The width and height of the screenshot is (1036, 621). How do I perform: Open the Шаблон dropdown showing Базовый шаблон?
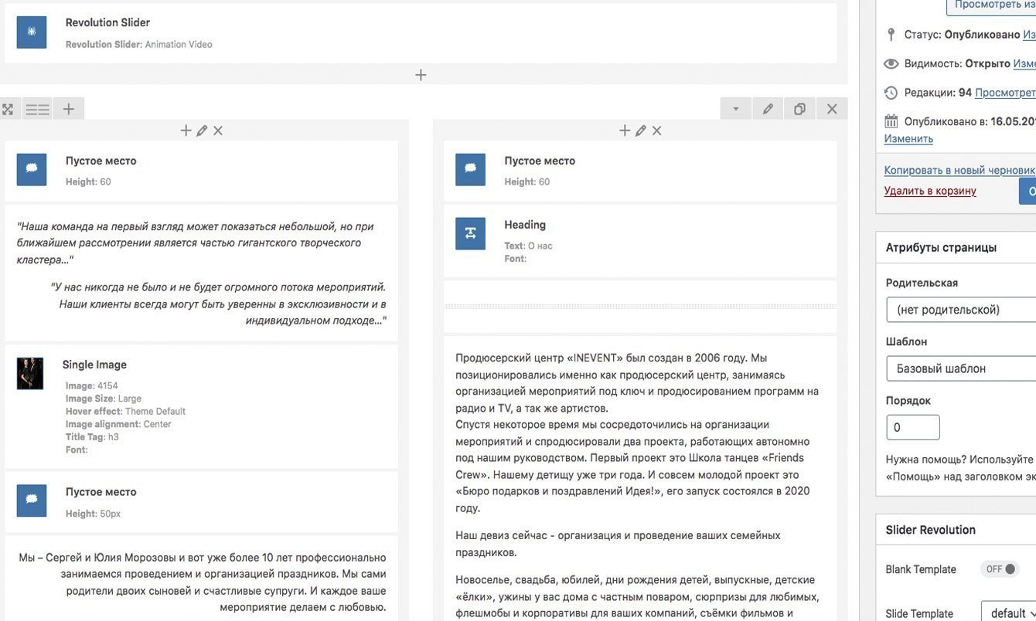click(x=962, y=368)
